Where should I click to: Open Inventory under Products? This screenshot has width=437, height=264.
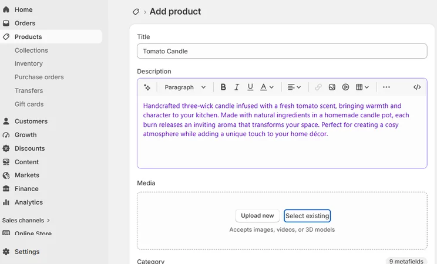pos(29,63)
